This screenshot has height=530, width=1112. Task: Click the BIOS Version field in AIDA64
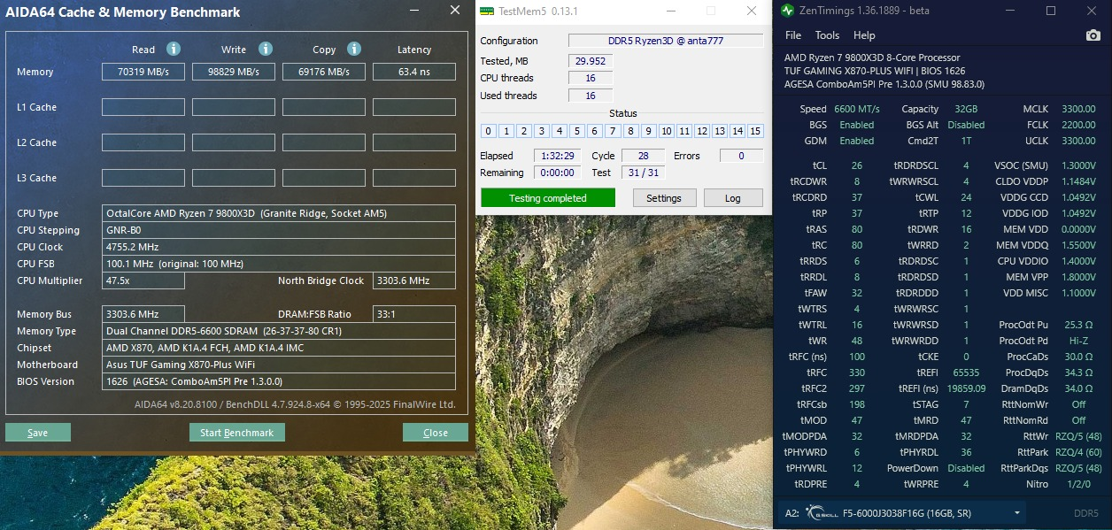click(279, 381)
